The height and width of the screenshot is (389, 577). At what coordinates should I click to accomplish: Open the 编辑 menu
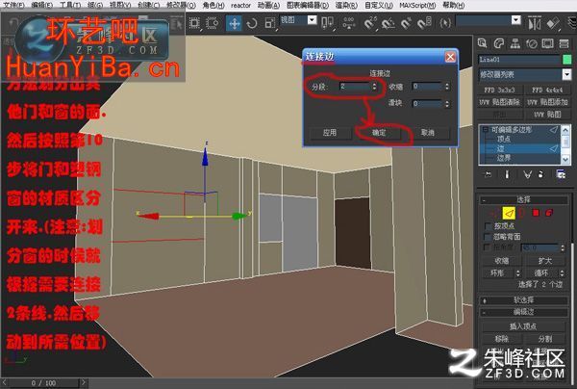click(42, 5)
